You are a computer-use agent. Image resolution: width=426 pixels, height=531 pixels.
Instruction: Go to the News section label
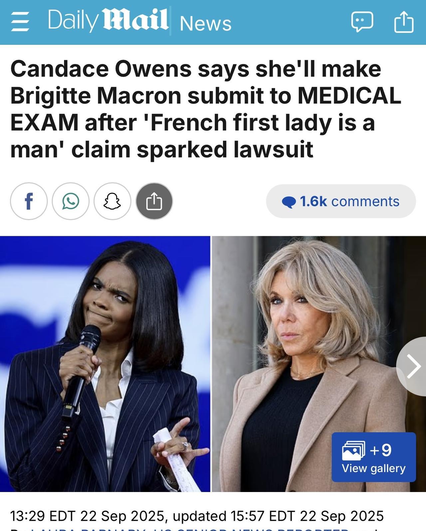(x=205, y=23)
